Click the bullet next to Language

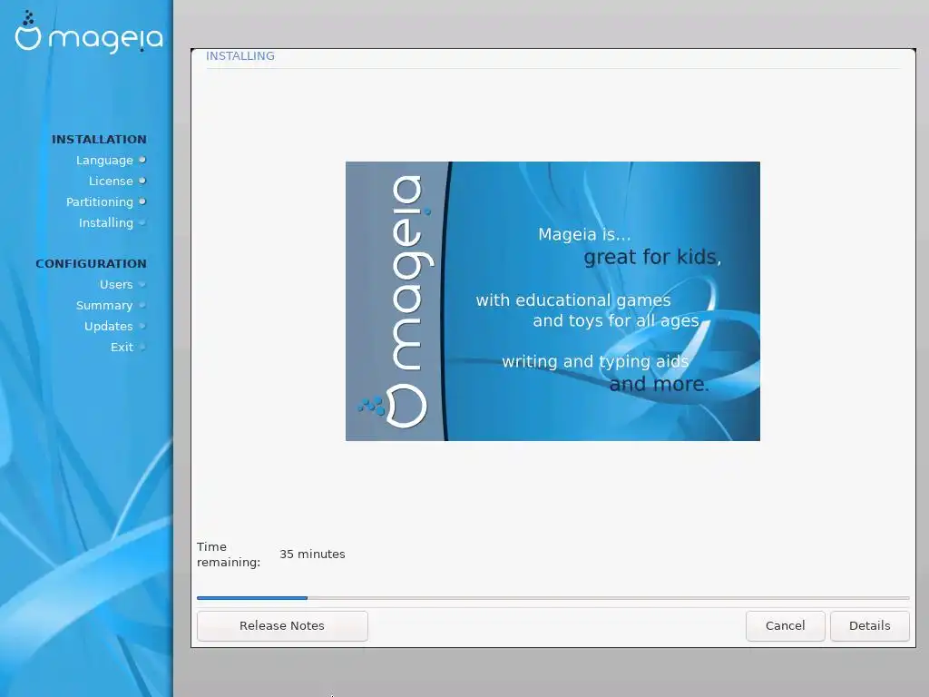tap(142, 160)
